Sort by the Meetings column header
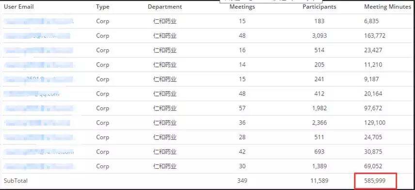This screenshot has height=190, width=415. 242,7
